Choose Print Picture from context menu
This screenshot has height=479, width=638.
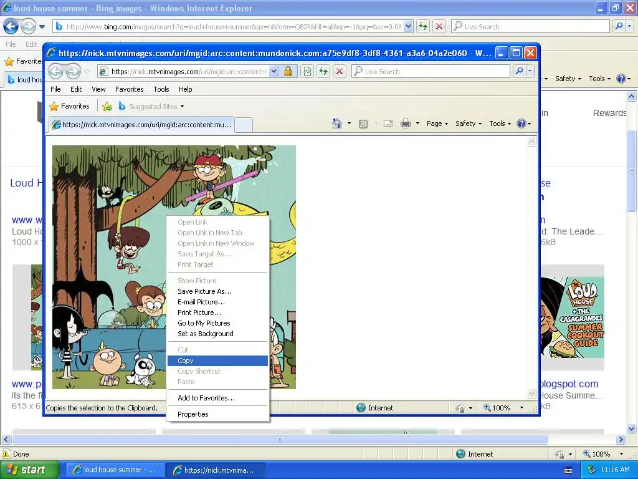tap(217, 312)
